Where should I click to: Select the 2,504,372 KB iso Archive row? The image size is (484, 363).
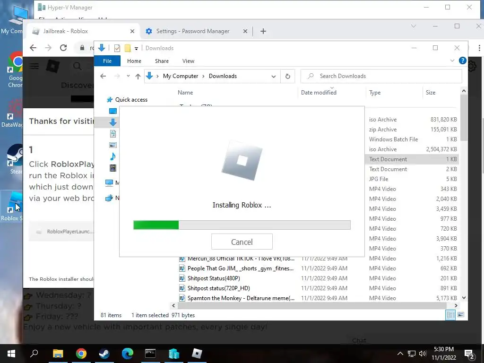[413, 149]
